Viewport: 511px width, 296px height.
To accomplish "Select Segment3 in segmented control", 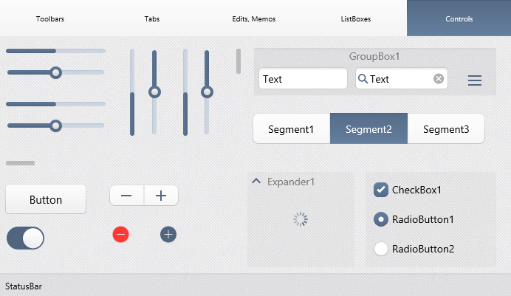I will point(446,129).
